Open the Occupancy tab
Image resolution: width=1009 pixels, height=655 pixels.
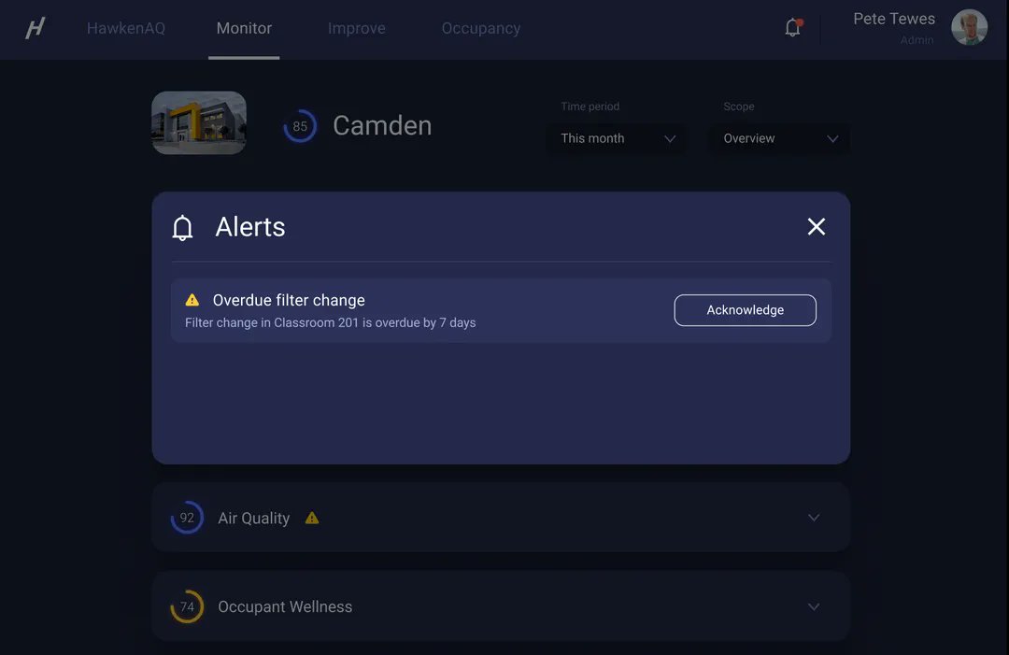coord(481,28)
